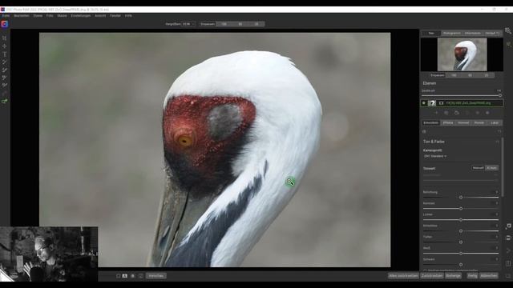Click single-view mode icon at bottom
This screenshot has width=513, height=288.
pyautogui.click(x=119, y=276)
